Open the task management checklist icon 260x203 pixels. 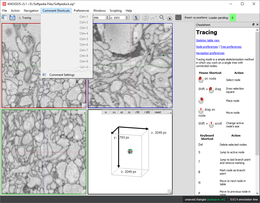(x=145, y=18)
